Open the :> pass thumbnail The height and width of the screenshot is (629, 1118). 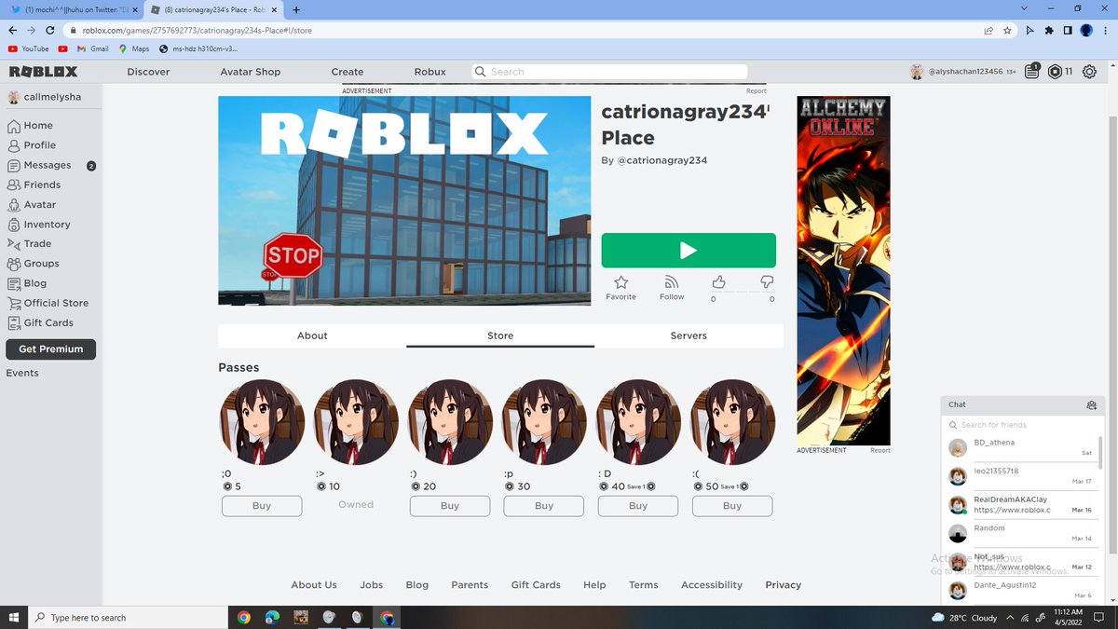pos(357,422)
